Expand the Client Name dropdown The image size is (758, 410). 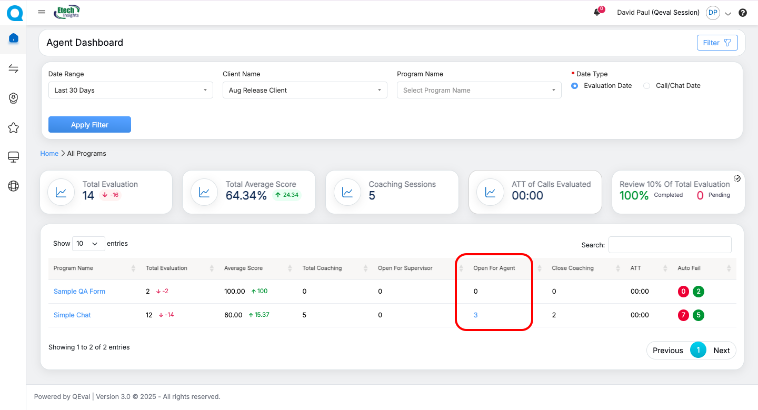tap(305, 90)
